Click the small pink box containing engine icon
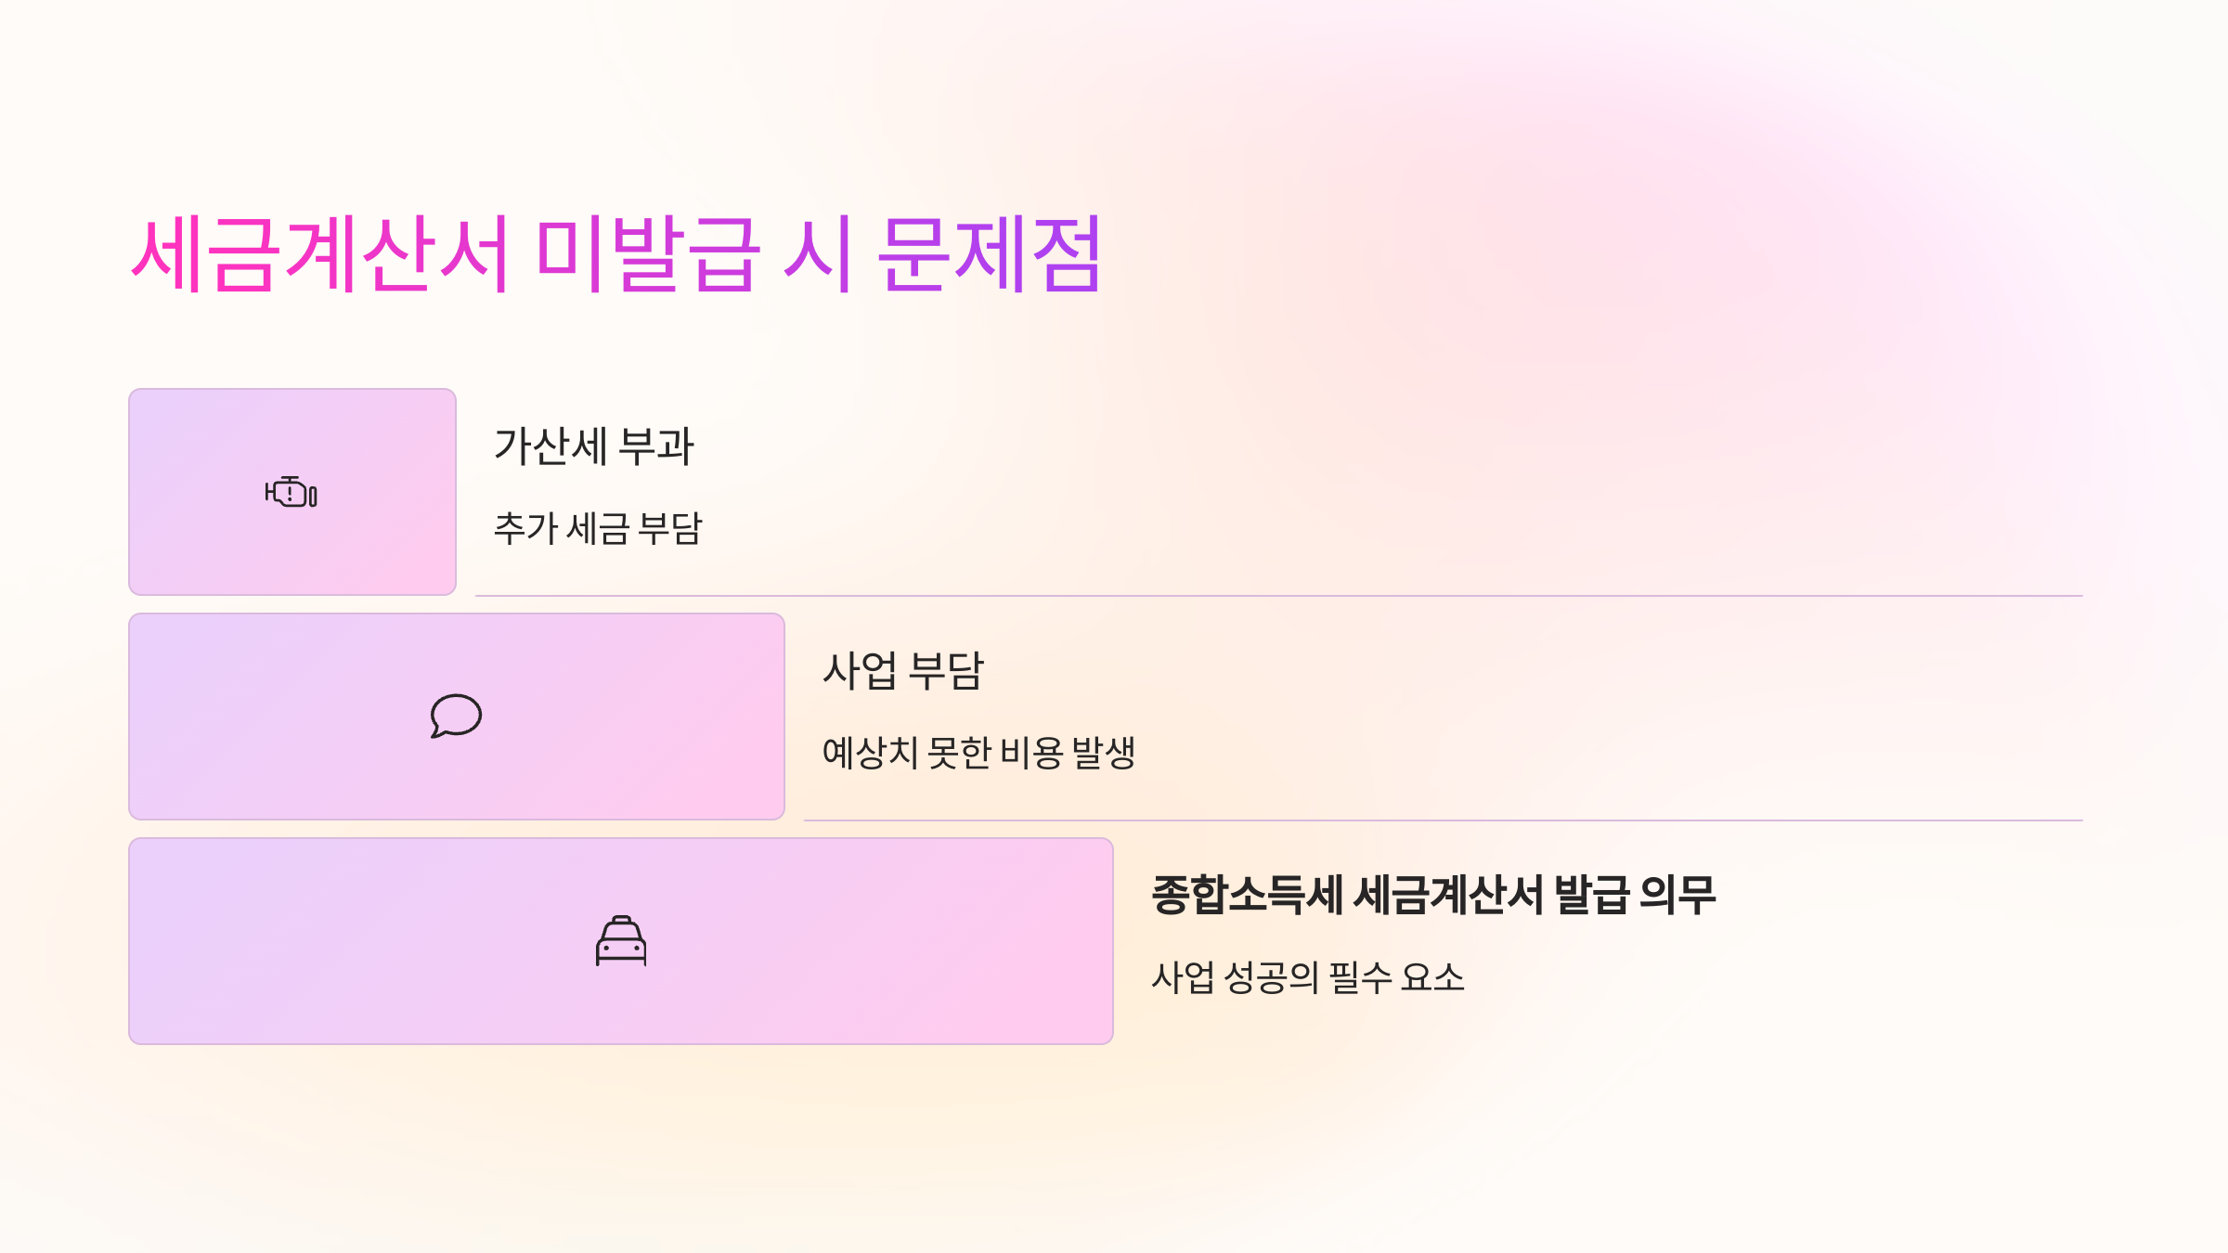2228x1253 pixels. click(x=292, y=492)
